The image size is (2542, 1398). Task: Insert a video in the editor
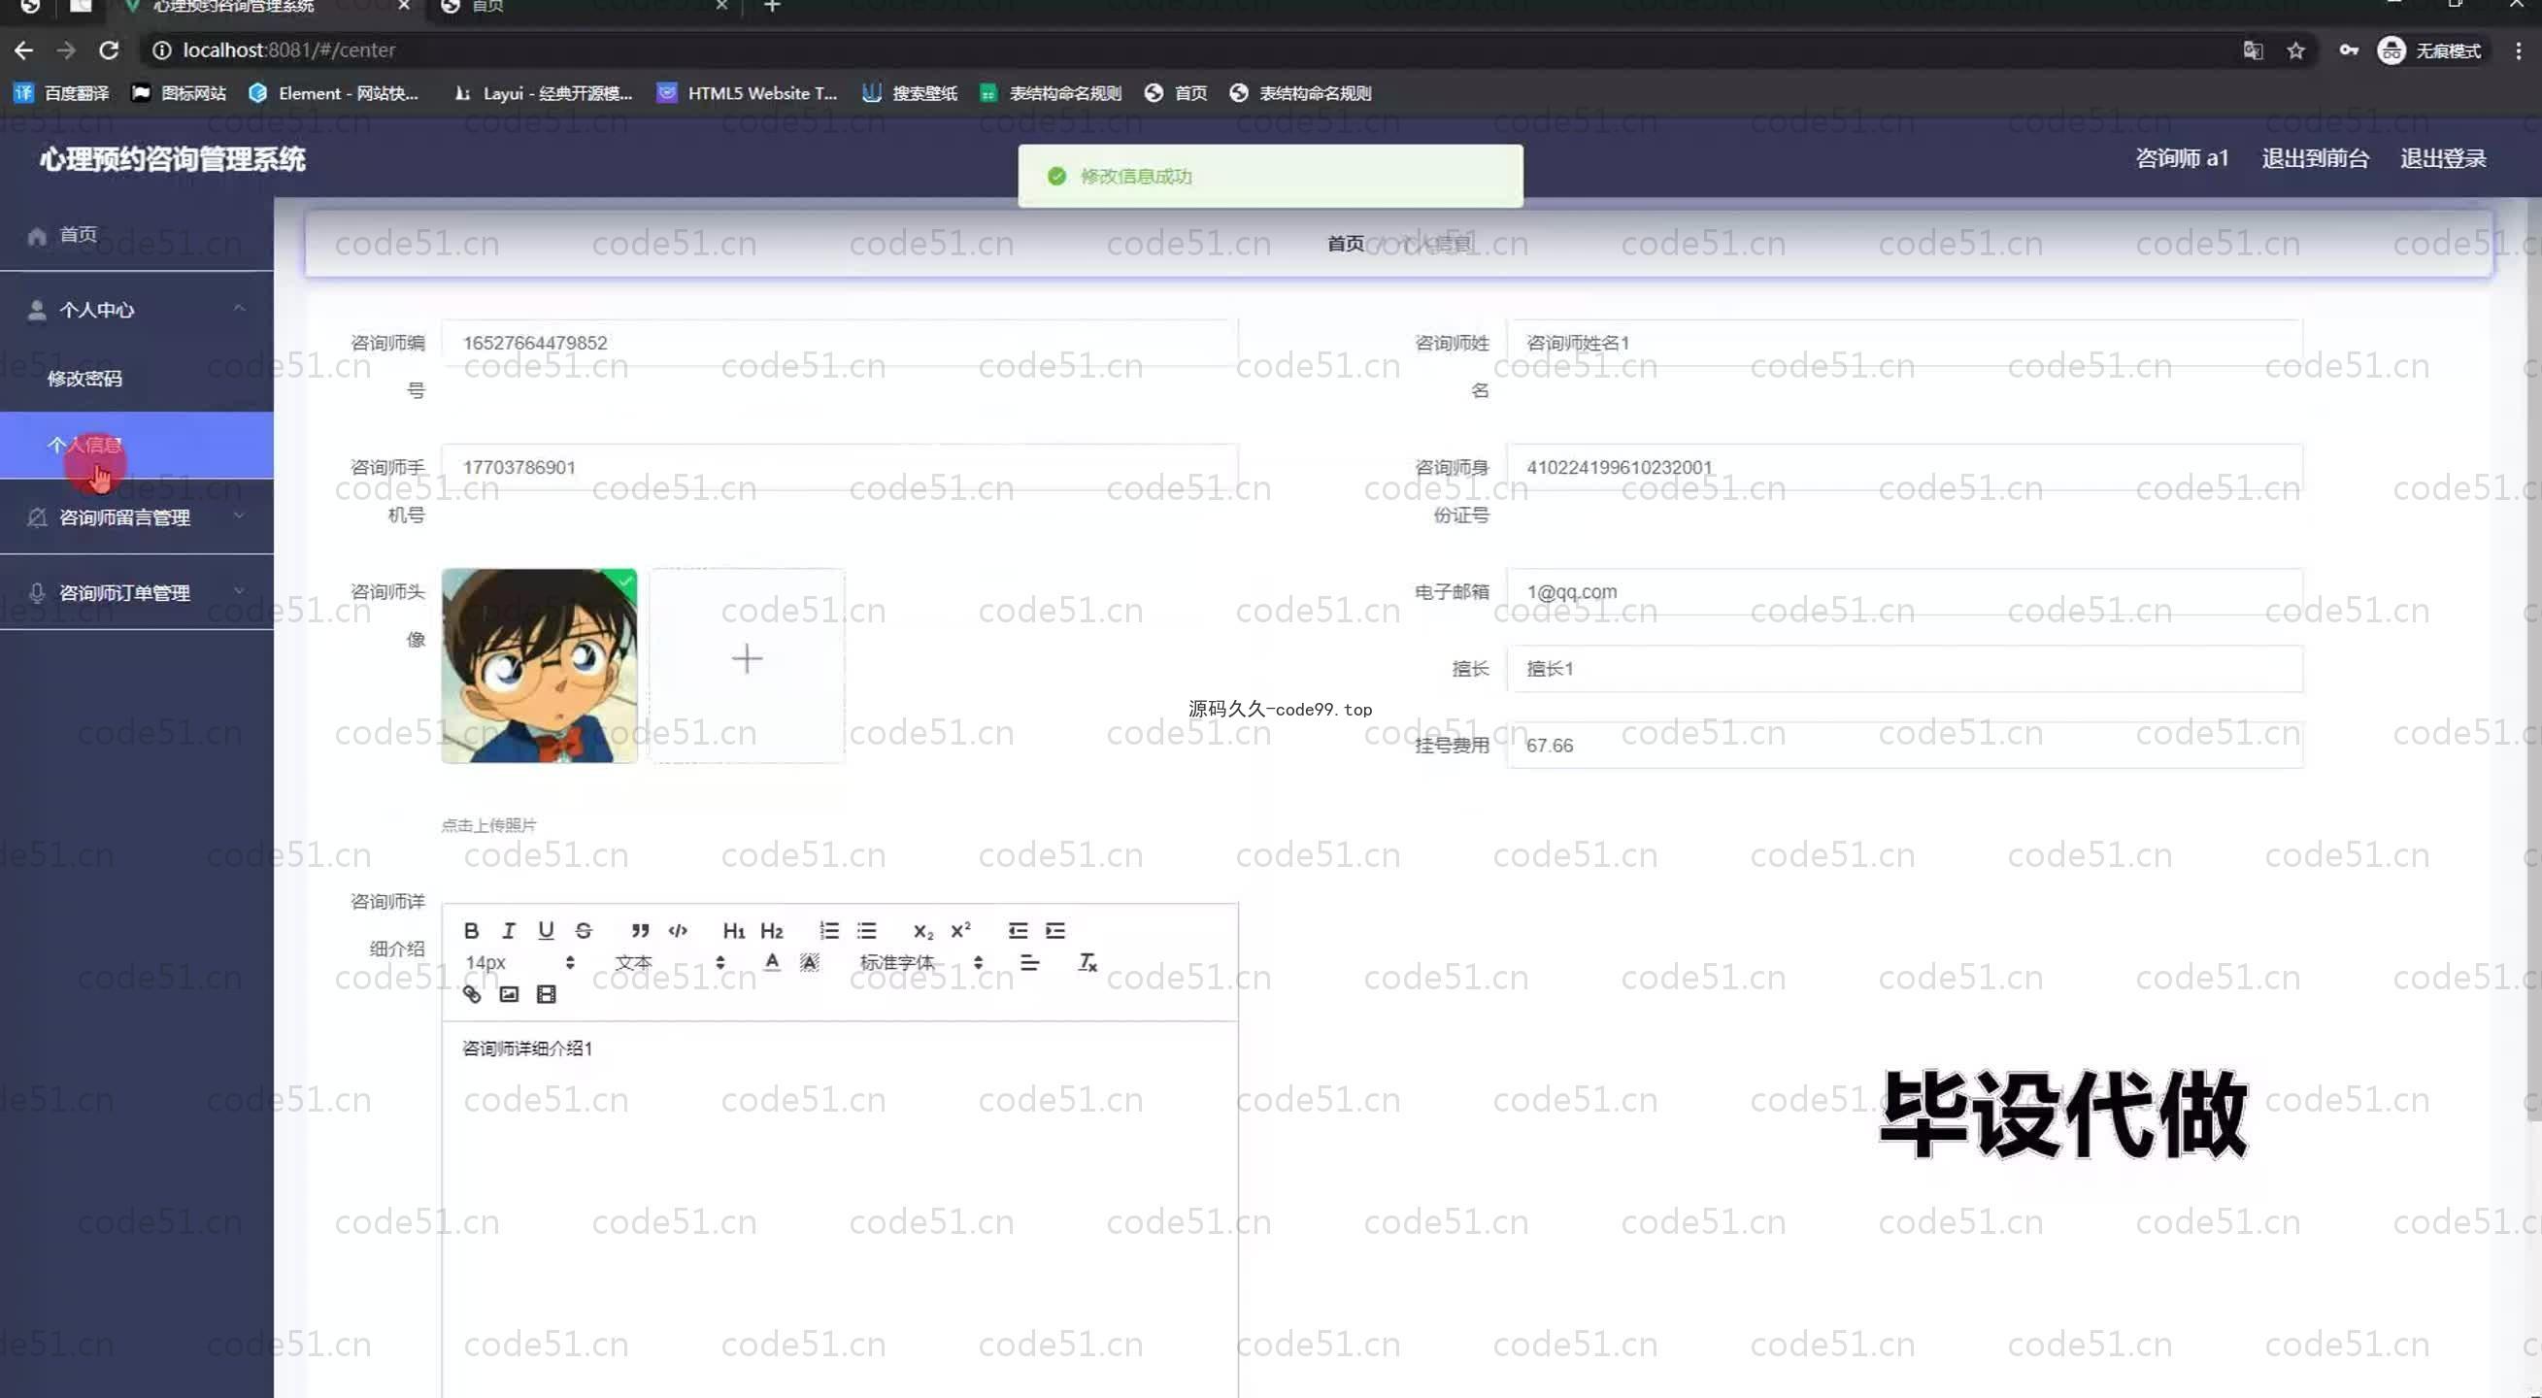coord(547,993)
